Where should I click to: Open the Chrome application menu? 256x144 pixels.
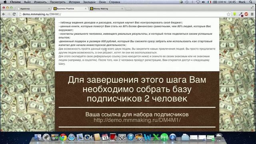pyautogui.click(x=15, y=2)
